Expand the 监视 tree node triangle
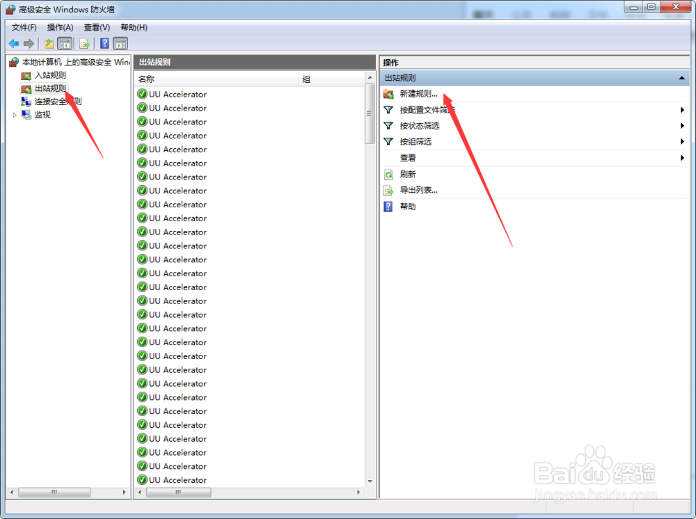Image resolution: width=696 pixels, height=519 pixels. tap(15, 115)
